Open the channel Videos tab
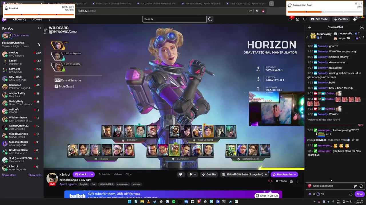Screen dimensions: 366x205 coord(118,174)
